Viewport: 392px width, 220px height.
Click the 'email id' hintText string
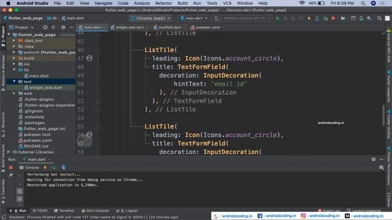point(229,84)
